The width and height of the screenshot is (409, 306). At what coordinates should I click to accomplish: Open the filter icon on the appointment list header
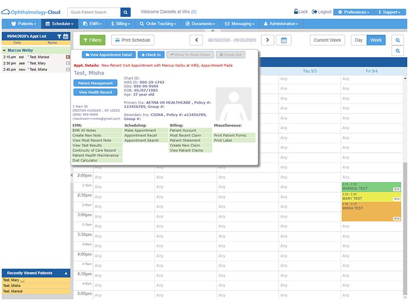tap(59, 36)
